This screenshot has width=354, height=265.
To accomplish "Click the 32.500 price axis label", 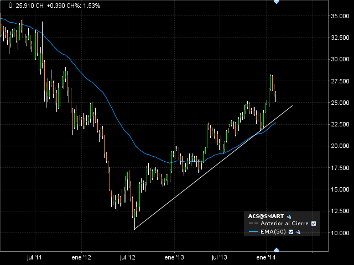I will tap(340, 38).
